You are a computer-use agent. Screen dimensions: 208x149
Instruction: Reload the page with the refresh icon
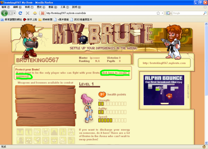[x=20, y=13]
